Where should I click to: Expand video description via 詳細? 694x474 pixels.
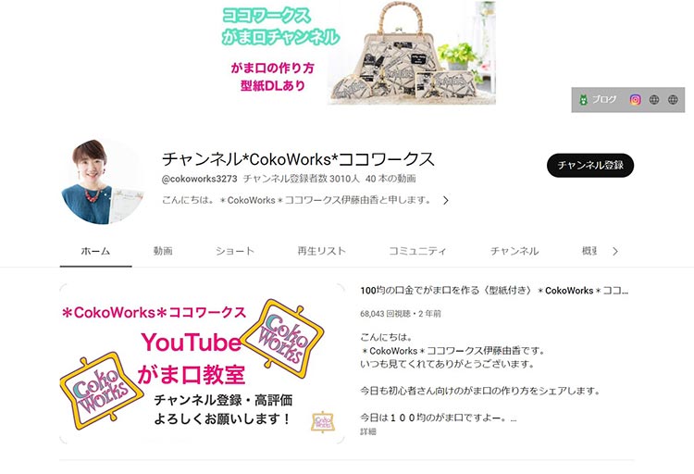pyautogui.click(x=367, y=431)
